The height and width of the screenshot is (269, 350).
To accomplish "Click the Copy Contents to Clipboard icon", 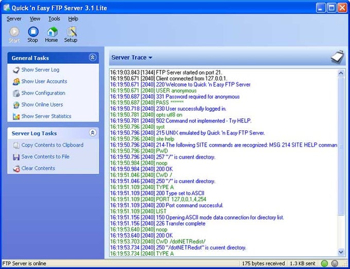I will point(16,145).
